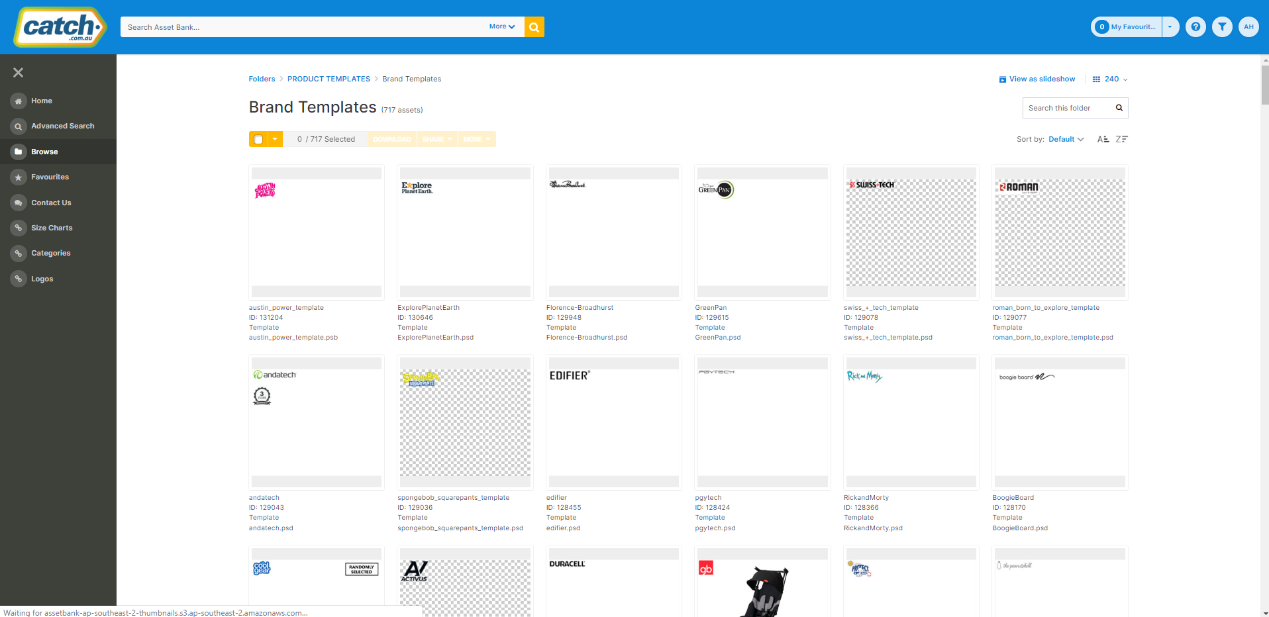Open the 240 items per page dropdown
This screenshot has height=617, width=1269.
1117,79
